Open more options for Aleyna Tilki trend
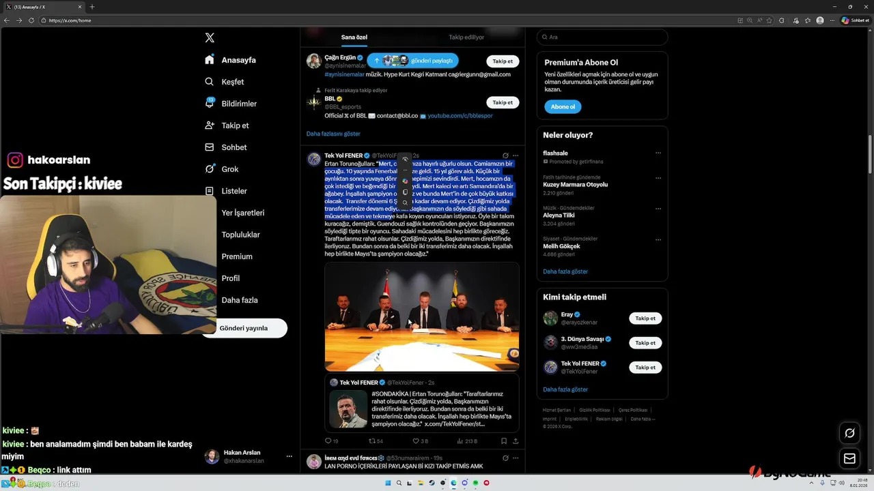Image resolution: width=874 pixels, height=491 pixels. [658, 208]
